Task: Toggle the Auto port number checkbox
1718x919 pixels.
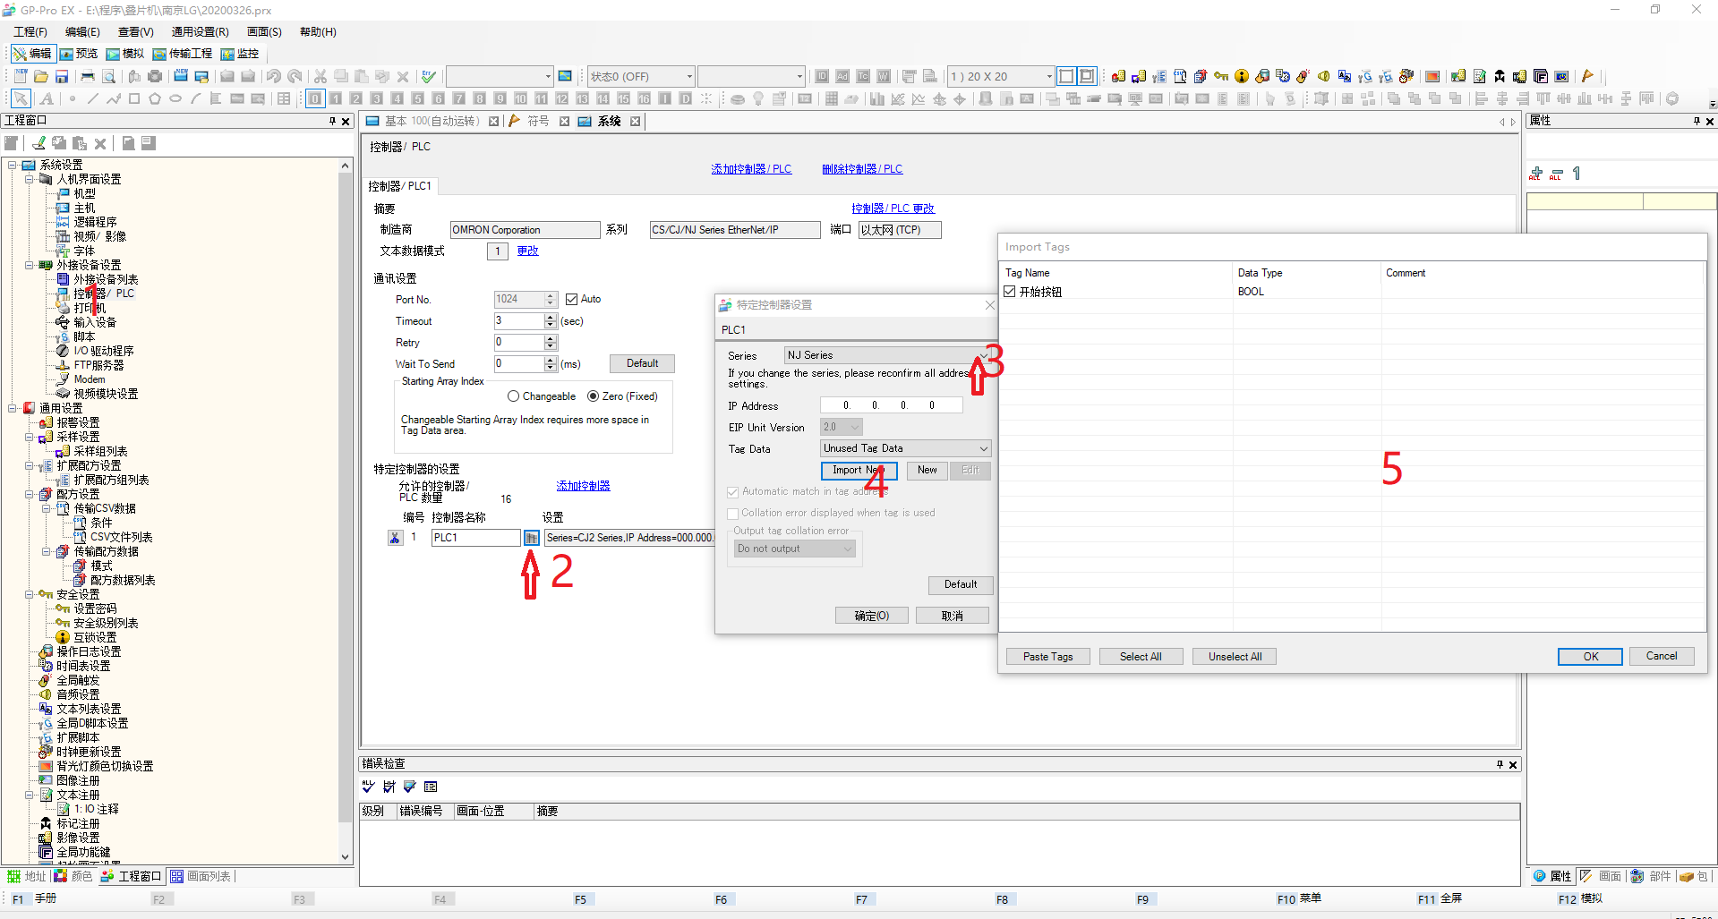Action: [572, 300]
